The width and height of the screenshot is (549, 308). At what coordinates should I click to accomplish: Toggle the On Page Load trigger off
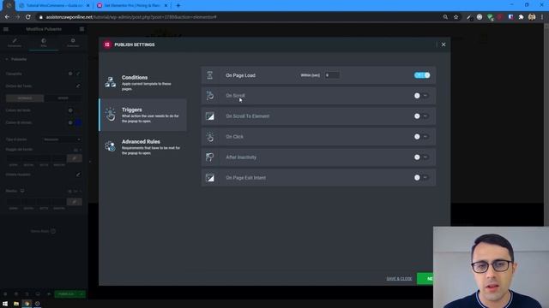click(422, 75)
